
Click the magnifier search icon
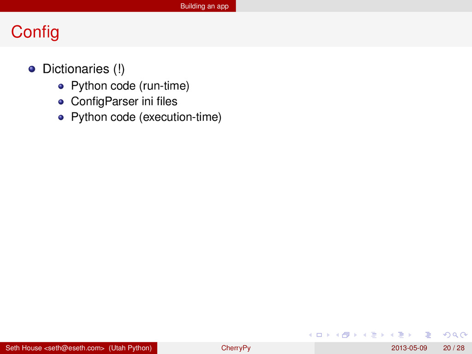coord(455,335)
